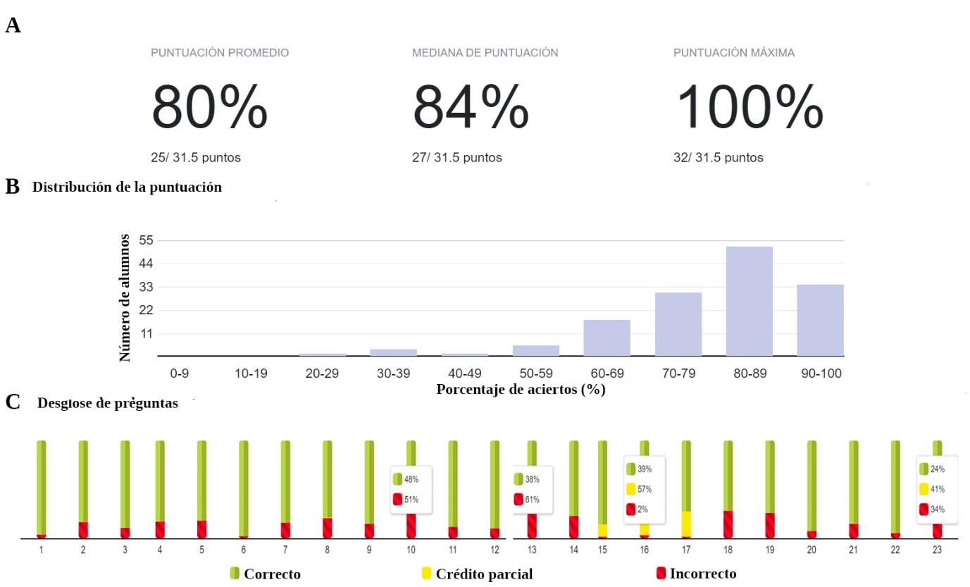Click the 51% value in question 10 tooltip
970x587 pixels.
click(411, 500)
